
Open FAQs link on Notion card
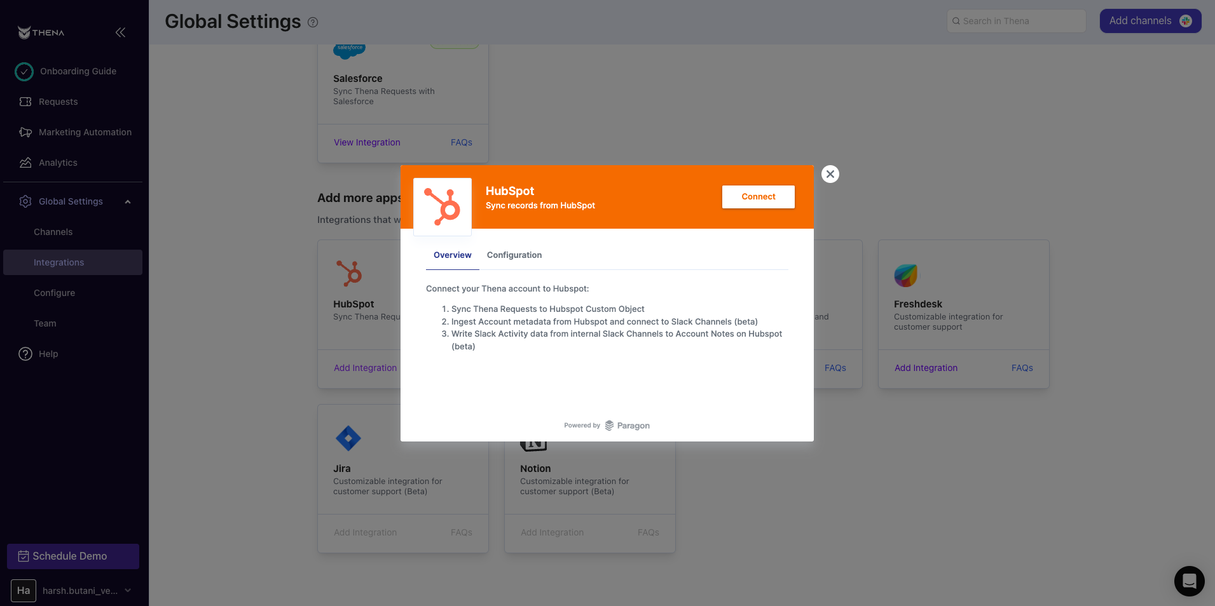649,532
